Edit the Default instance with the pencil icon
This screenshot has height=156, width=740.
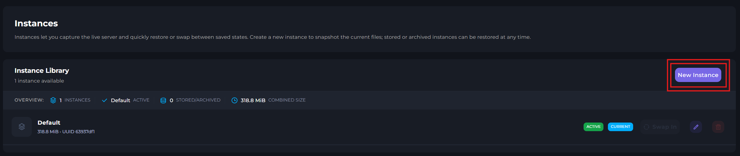696,127
